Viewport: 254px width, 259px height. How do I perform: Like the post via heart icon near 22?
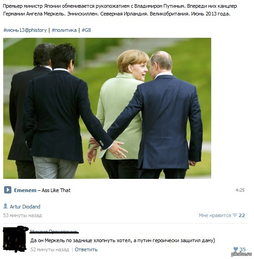(x=235, y=215)
